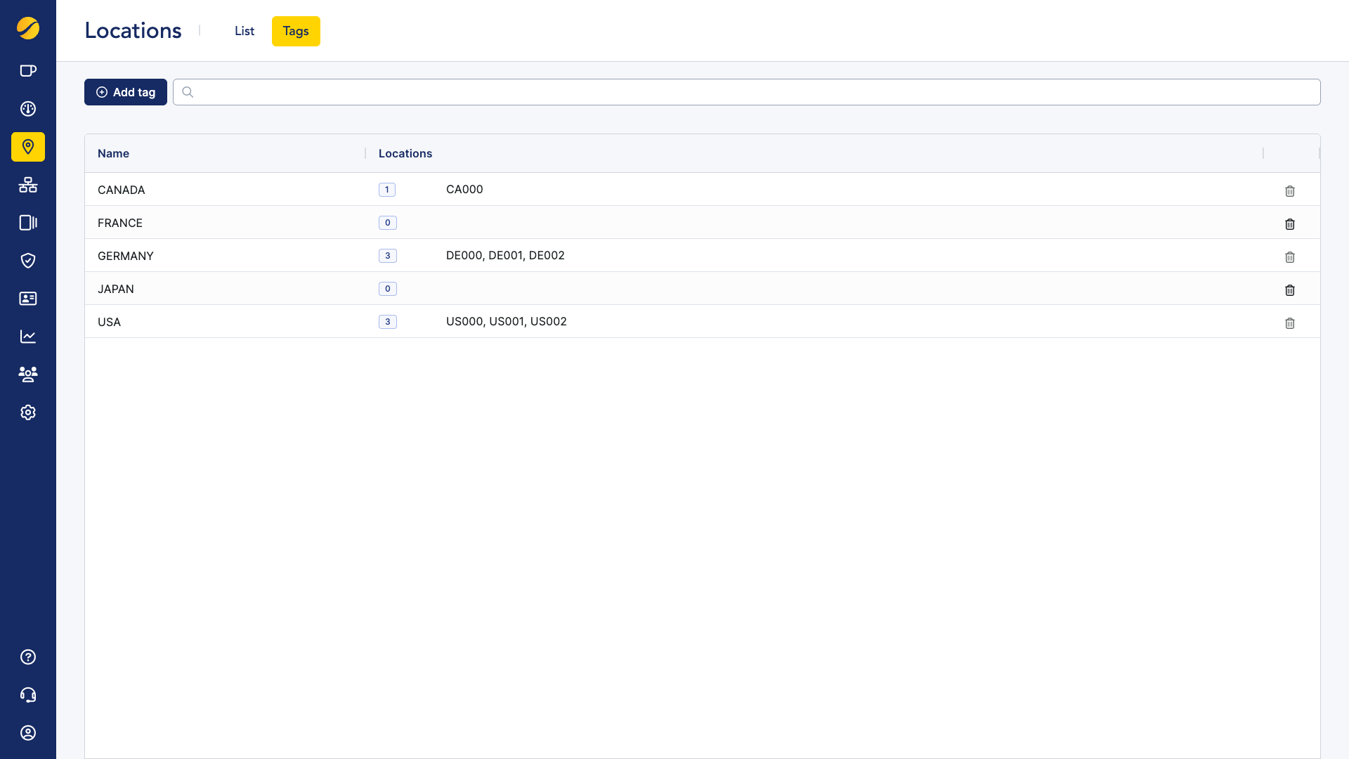1349x759 pixels.
Task: Open the help question mark icon
Action: (28, 657)
